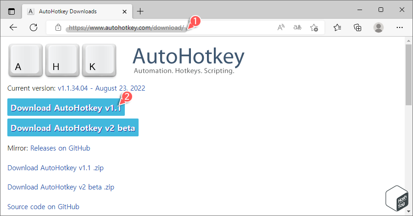Open the Collections panel

click(x=357, y=27)
